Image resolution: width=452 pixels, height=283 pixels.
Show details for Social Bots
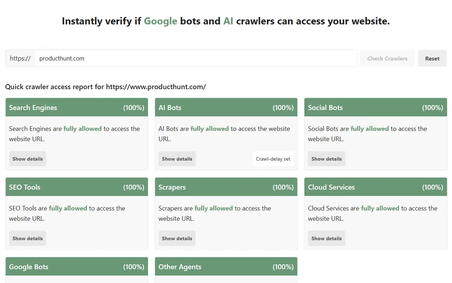326,158
